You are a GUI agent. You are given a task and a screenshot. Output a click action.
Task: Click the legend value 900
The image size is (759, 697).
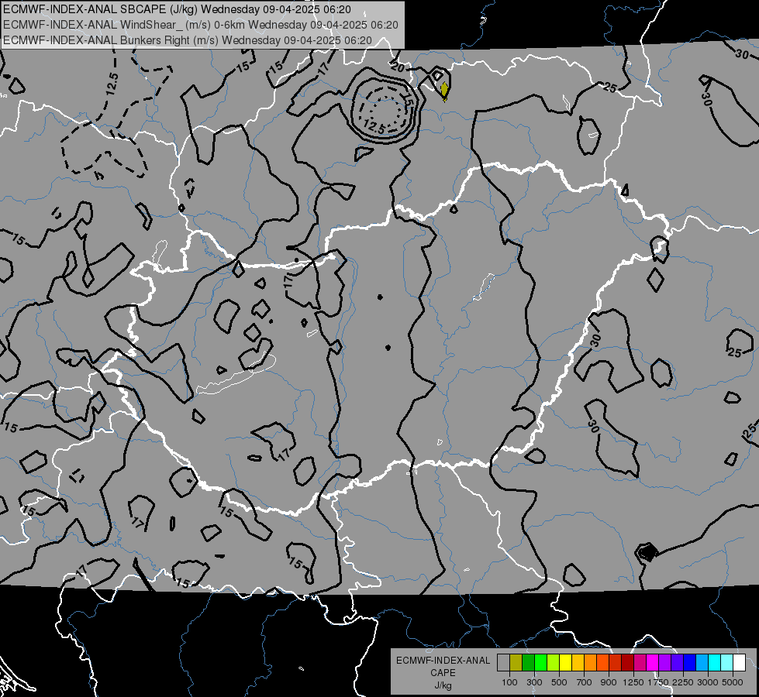[x=609, y=682]
